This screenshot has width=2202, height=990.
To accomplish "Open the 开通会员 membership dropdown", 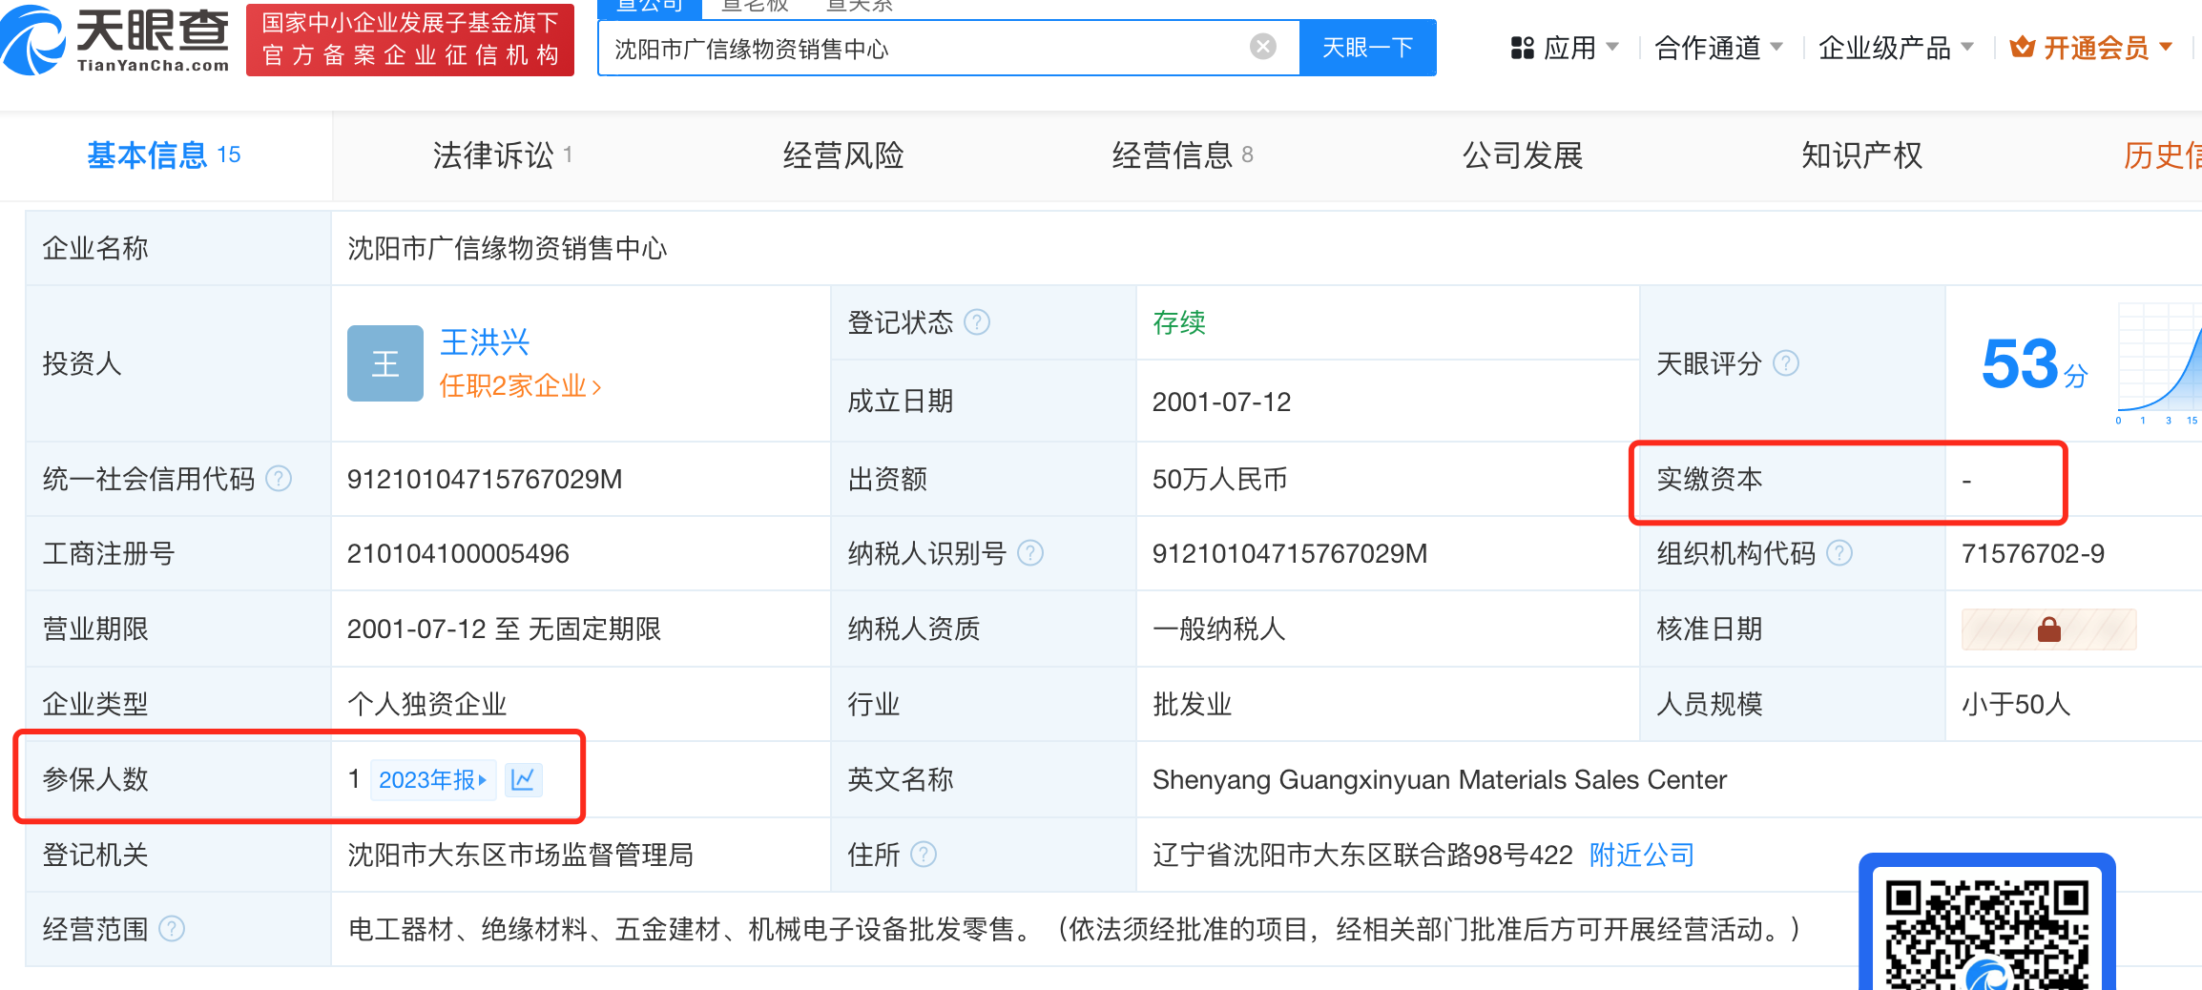I will coord(2091,48).
